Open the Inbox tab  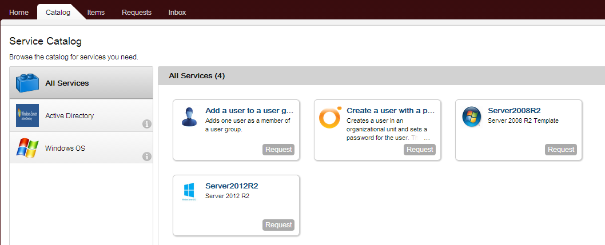click(177, 12)
